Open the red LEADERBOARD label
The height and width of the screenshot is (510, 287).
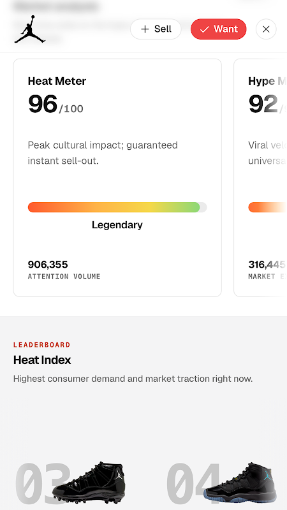point(42,345)
